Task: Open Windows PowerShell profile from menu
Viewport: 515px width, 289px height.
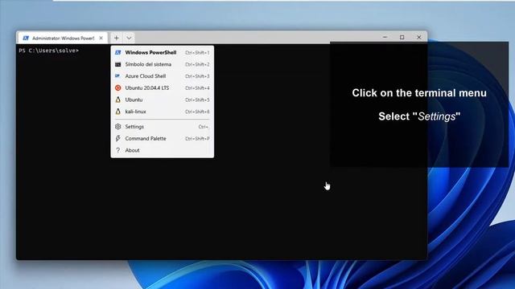Action: [x=163, y=52]
